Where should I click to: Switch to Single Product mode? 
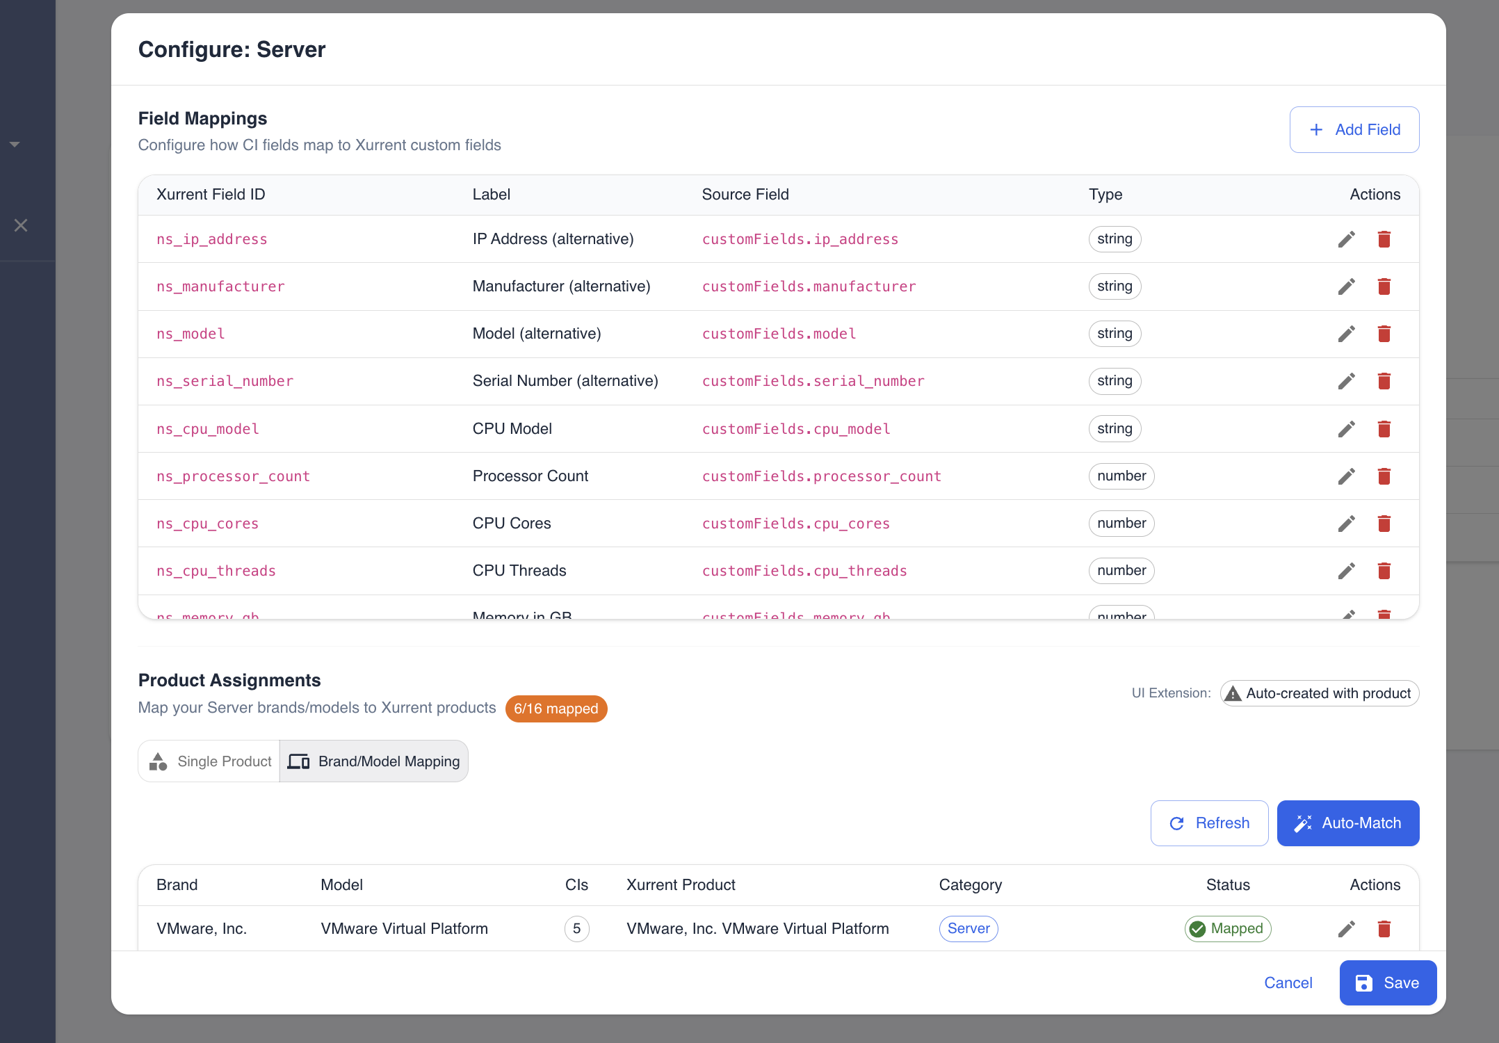pyautogui.click(x=210, y=761)
